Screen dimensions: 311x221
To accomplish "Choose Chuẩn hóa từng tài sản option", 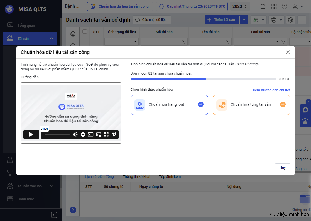I will (x=251, y=105).
